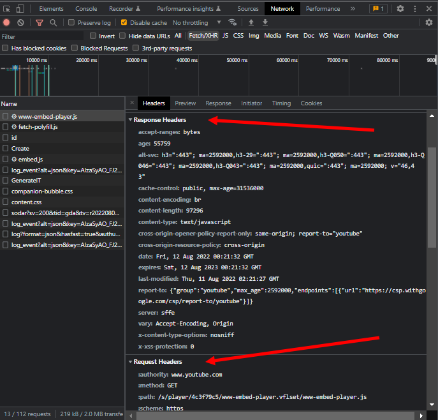Screen dimensions: 438x420
Task: Stop recording the network log
Action: click(x=6, y=22)
